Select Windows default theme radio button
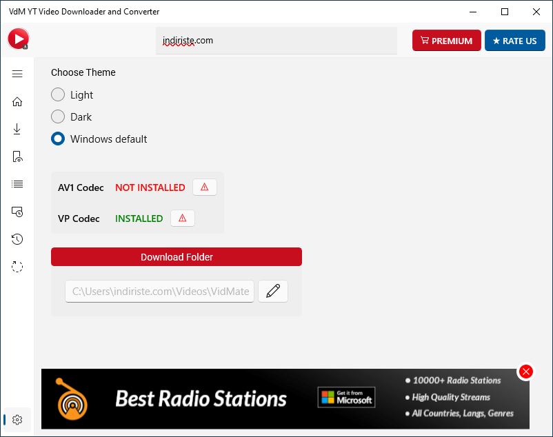This screenshot has width=553, height=437. [58, 139]
